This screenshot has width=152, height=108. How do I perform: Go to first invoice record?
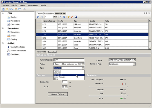[38, 17]
